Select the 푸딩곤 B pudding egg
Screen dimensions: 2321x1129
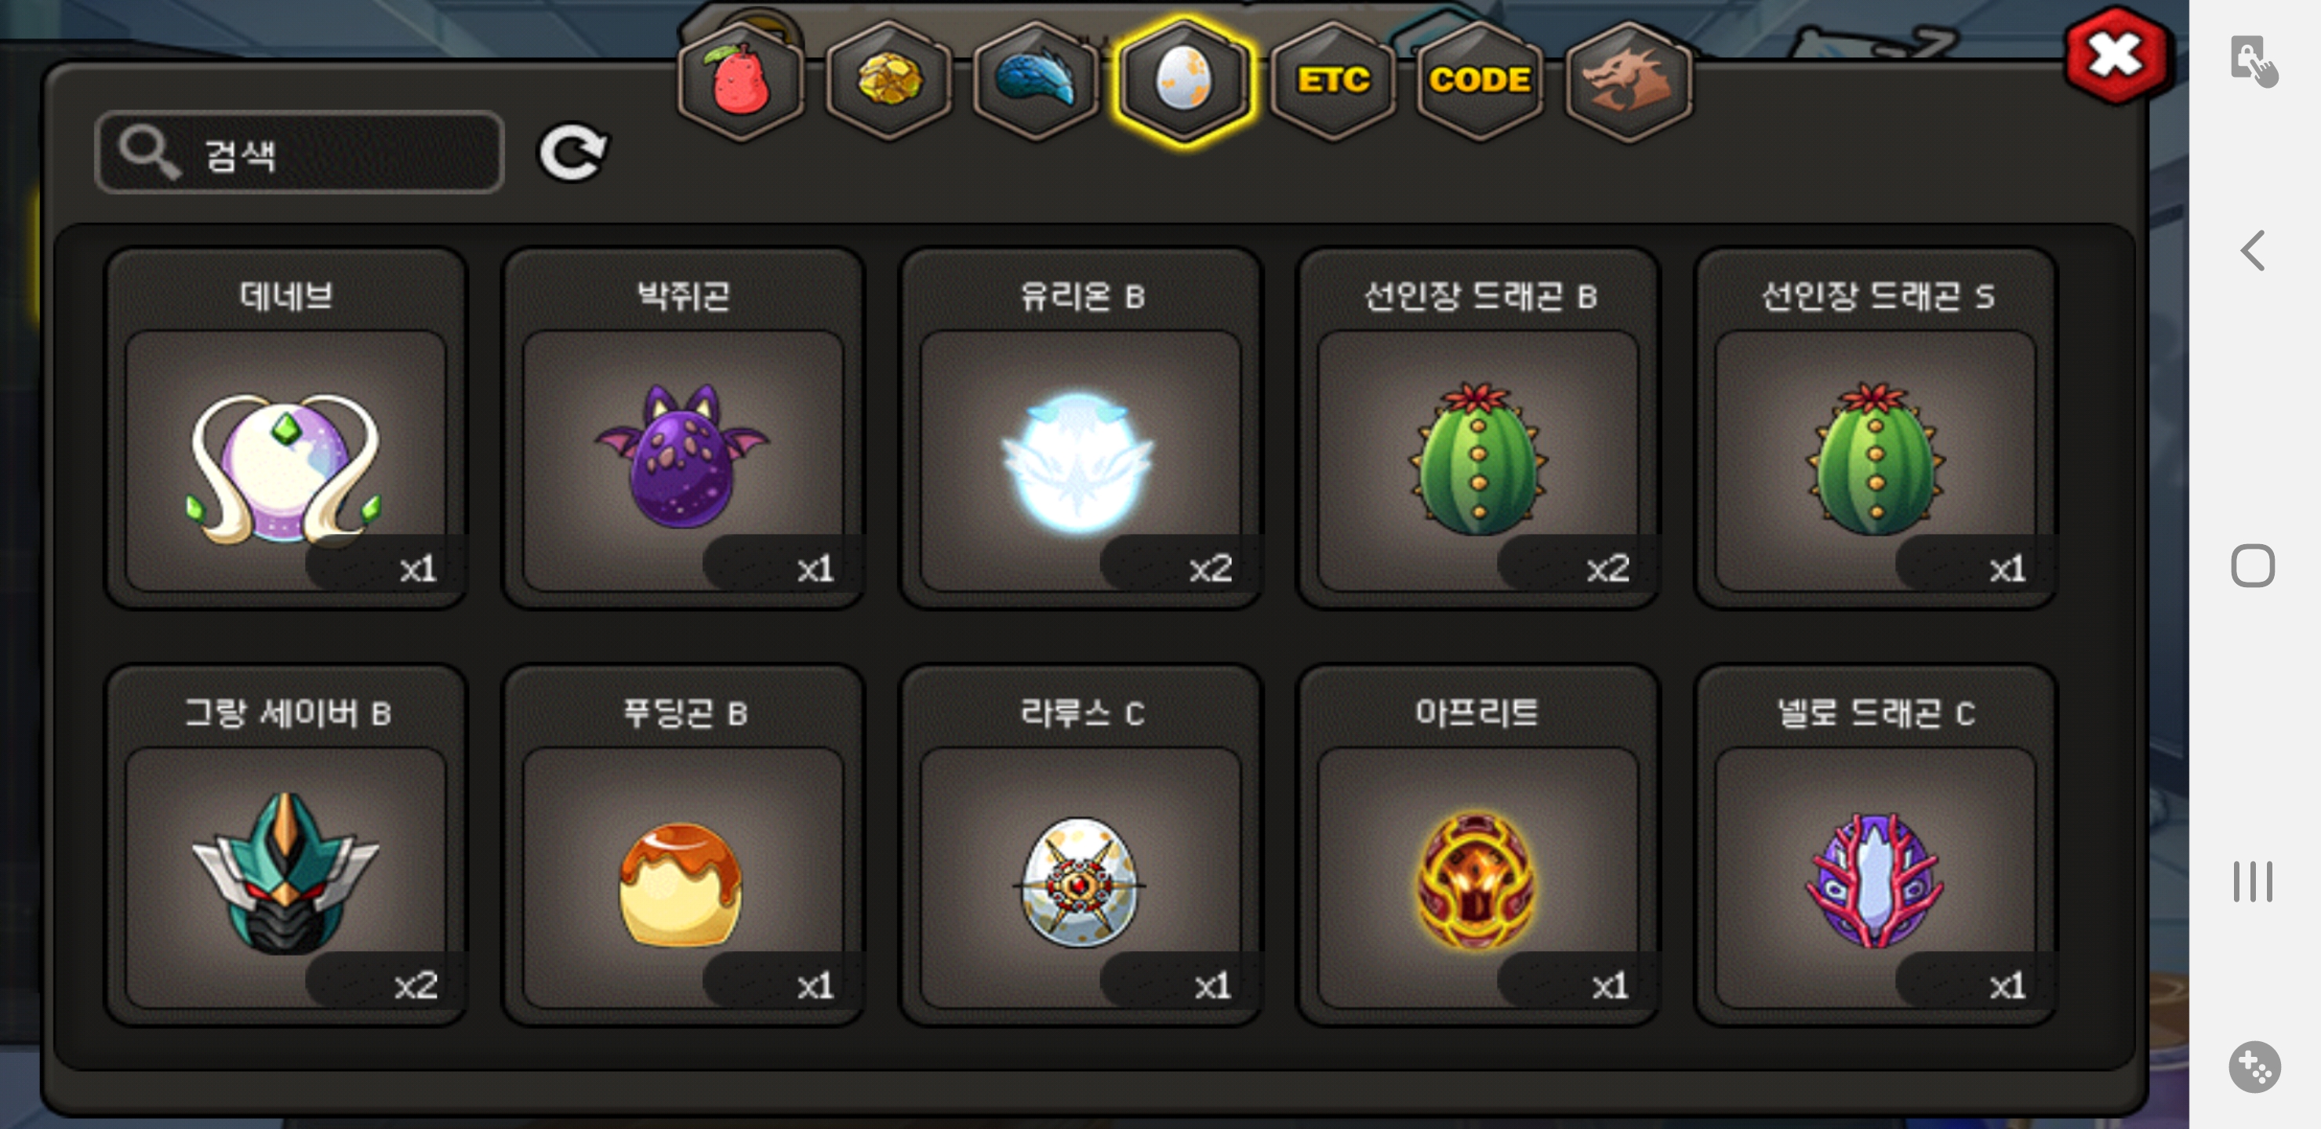pos(683,845)
